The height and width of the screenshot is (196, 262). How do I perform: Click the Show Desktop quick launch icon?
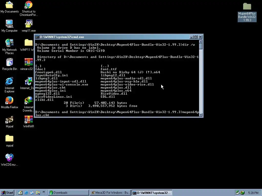pos(20,193)
